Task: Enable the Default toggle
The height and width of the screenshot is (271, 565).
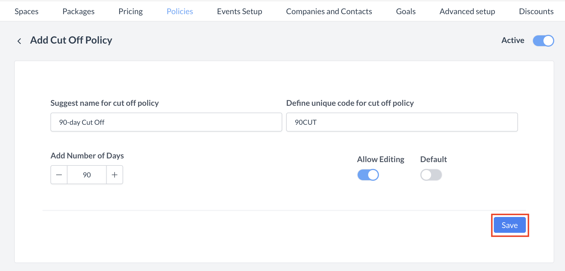Action: 431,175
